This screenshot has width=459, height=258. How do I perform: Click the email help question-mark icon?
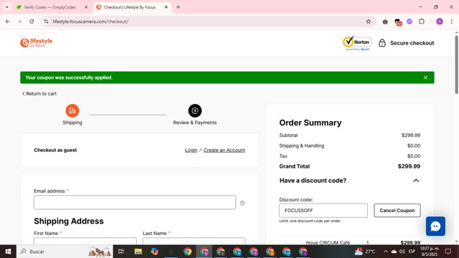point(242,203)
